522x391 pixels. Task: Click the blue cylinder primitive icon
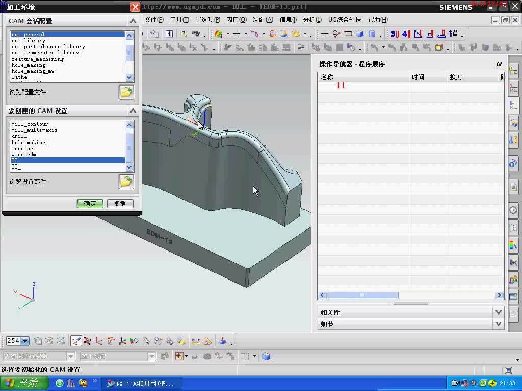372,34
